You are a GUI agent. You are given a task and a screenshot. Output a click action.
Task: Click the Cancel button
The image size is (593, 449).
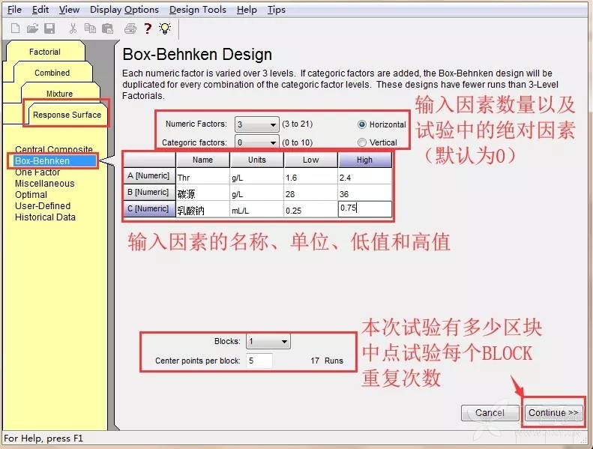click(x=490, y=413)
